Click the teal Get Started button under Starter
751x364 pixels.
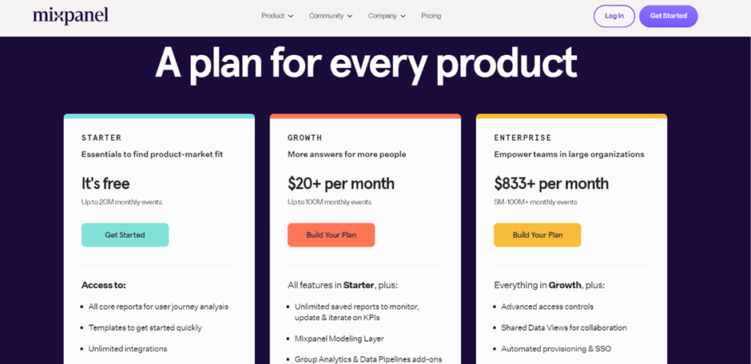pyautogui.click(x=125, y=235)
